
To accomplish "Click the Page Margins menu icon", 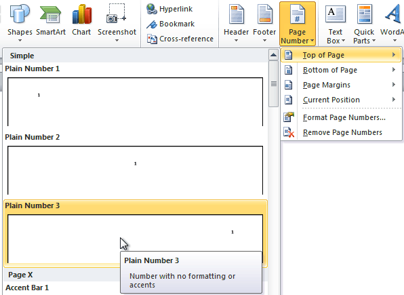I will pyautogui.click(x=288, y=85).
